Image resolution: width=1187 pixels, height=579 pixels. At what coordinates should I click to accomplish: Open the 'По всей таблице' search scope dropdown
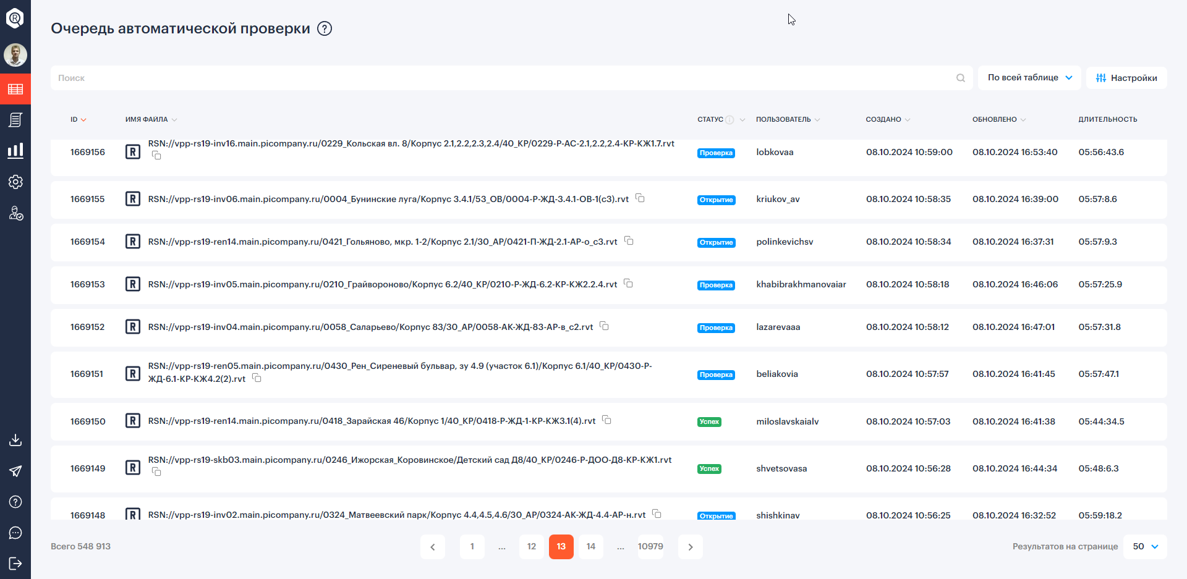(1029, 78)
